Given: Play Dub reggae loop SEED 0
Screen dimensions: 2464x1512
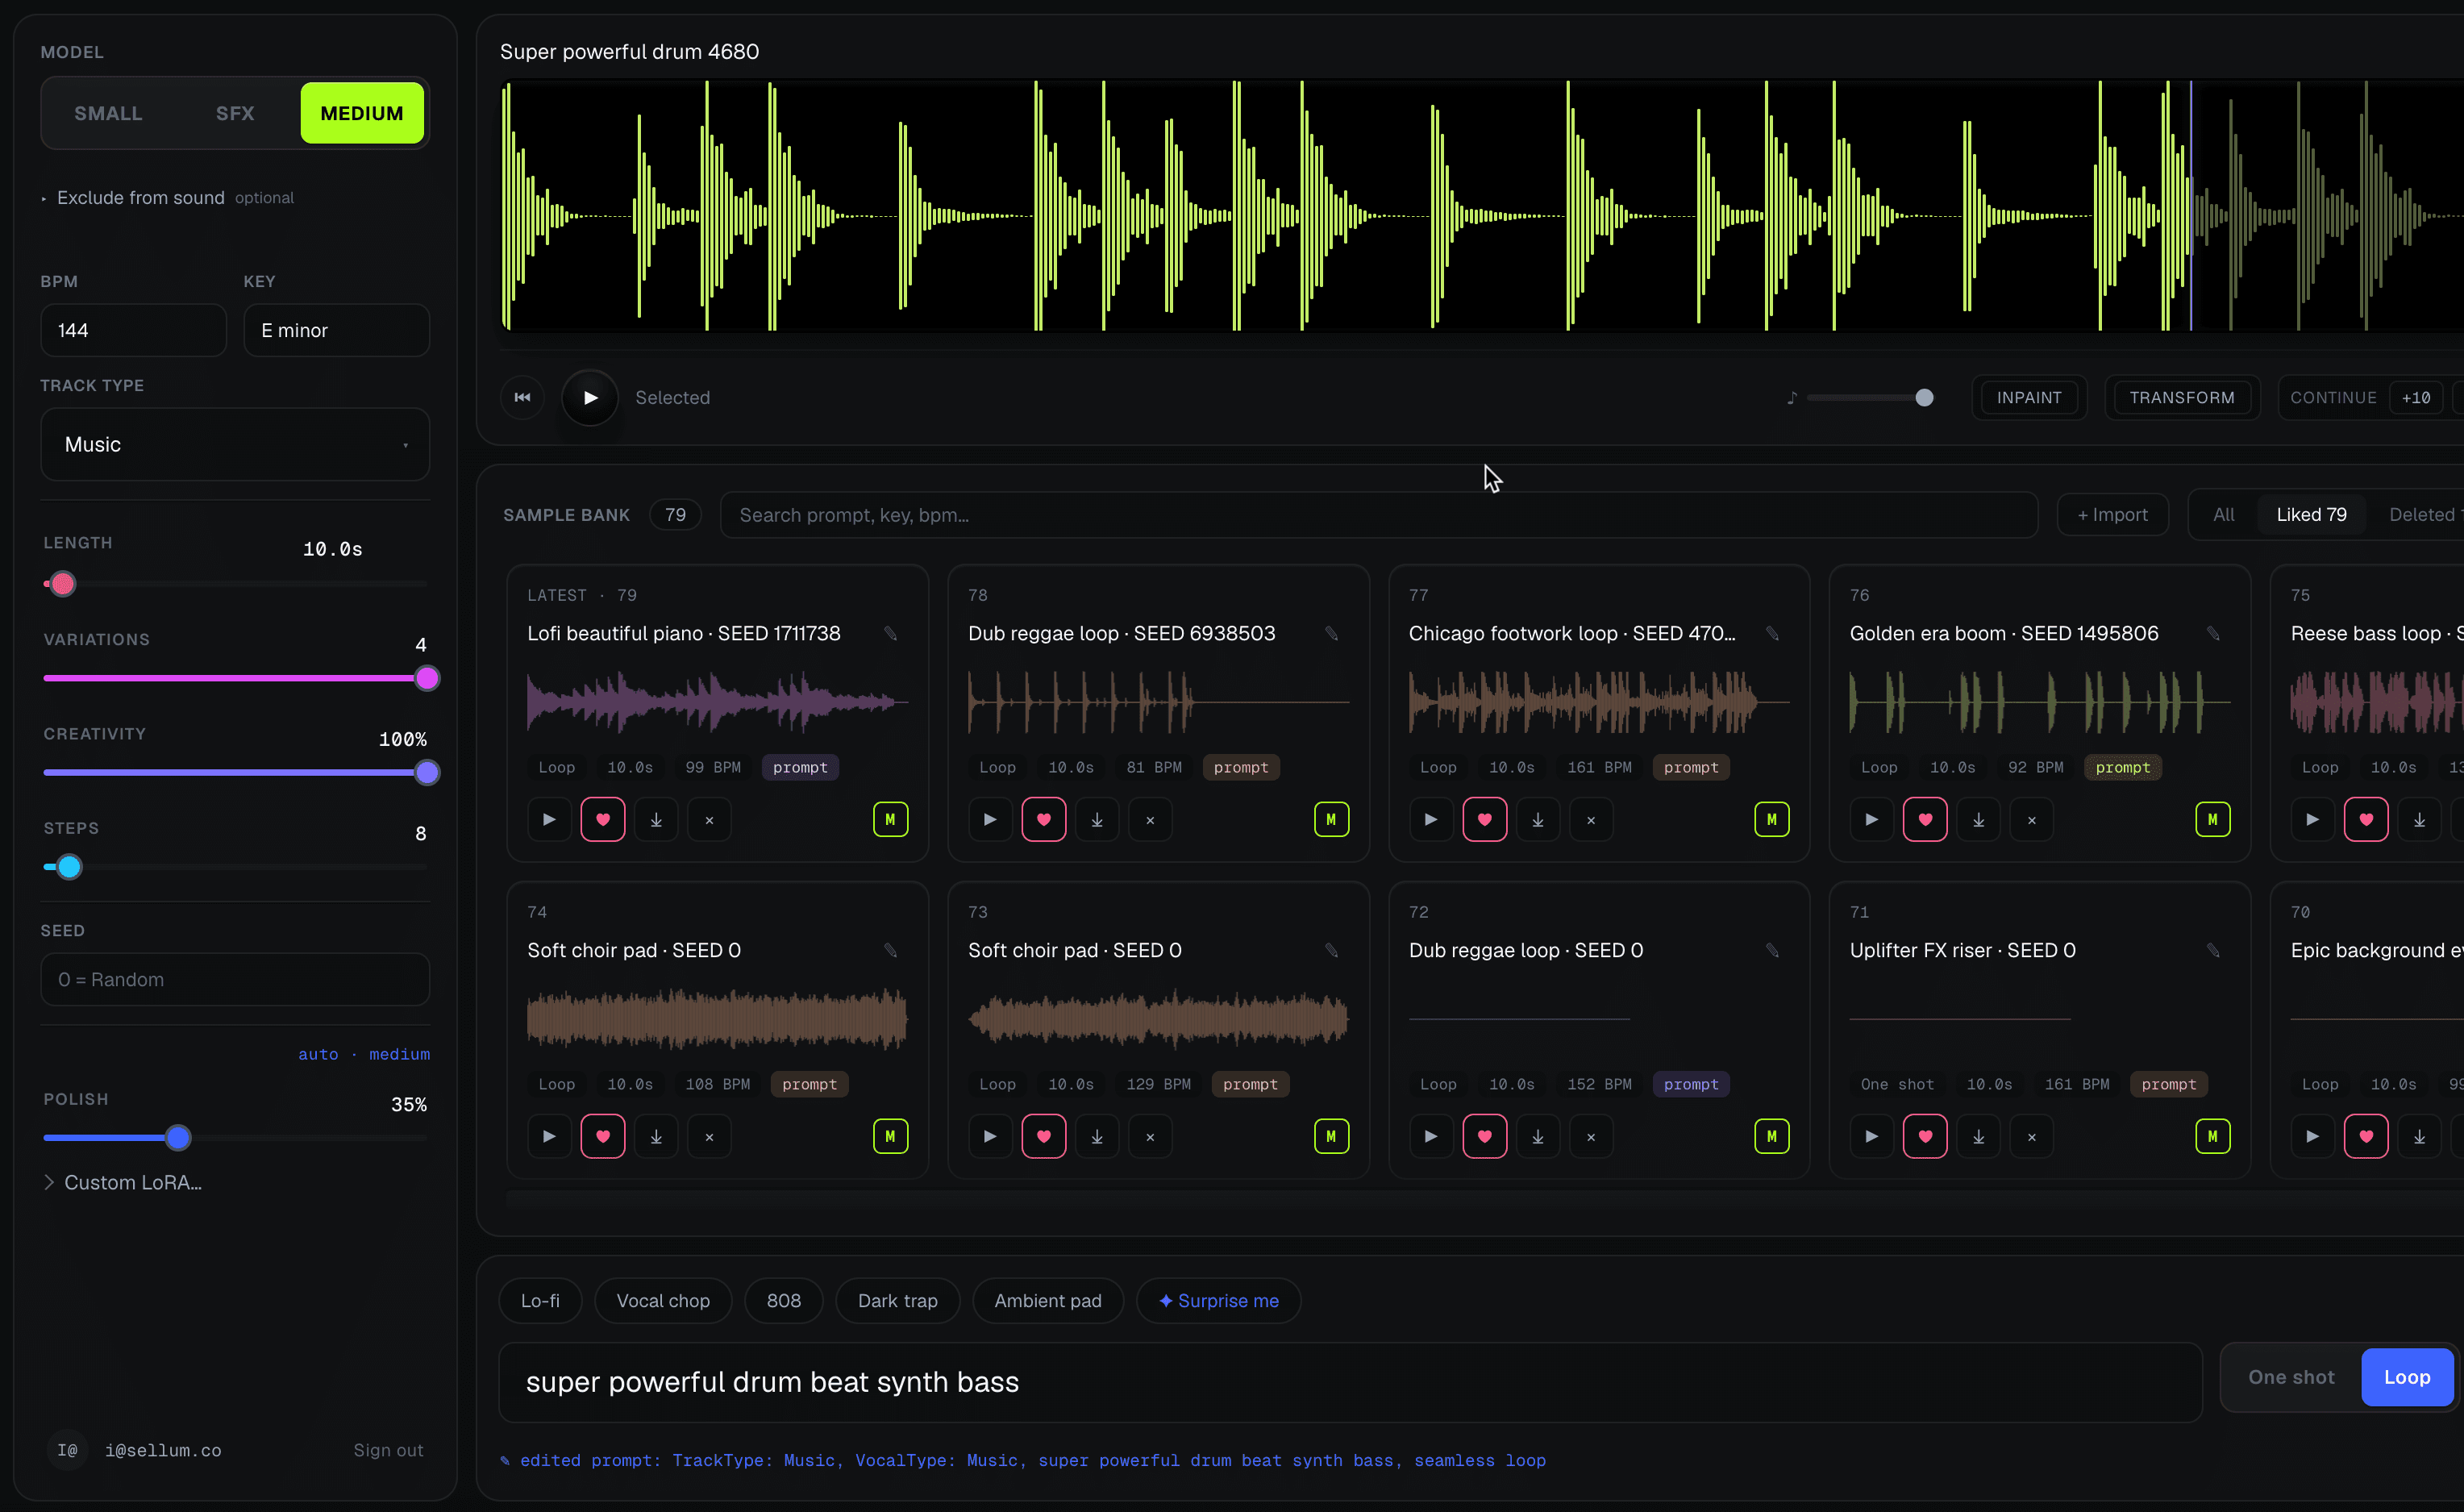Looking at the screenshot, I should [1431, 1137].
